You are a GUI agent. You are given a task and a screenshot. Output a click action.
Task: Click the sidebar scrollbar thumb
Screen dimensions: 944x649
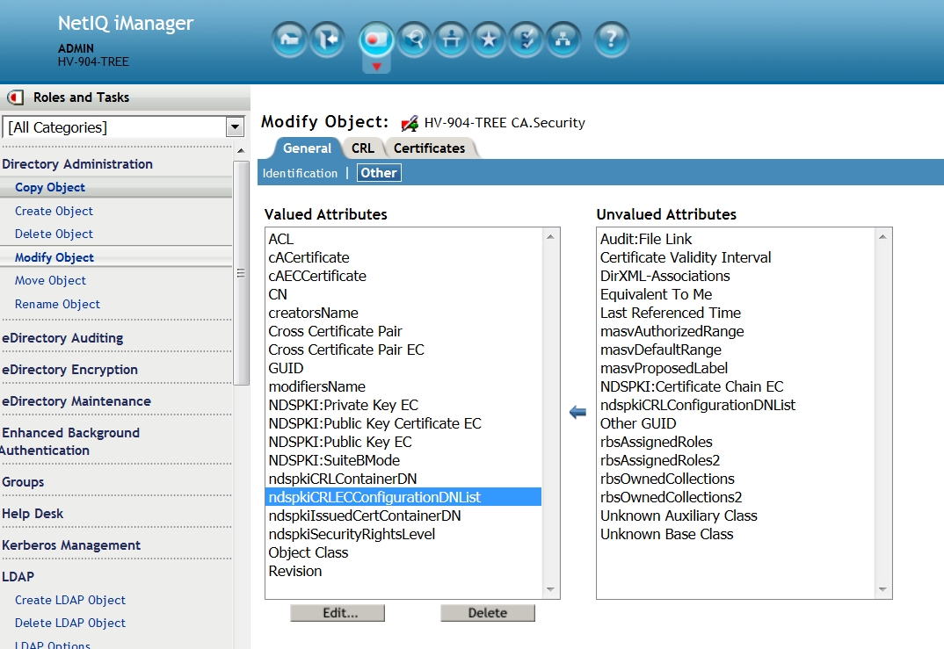pyautogui.click(x=241, y=273)
